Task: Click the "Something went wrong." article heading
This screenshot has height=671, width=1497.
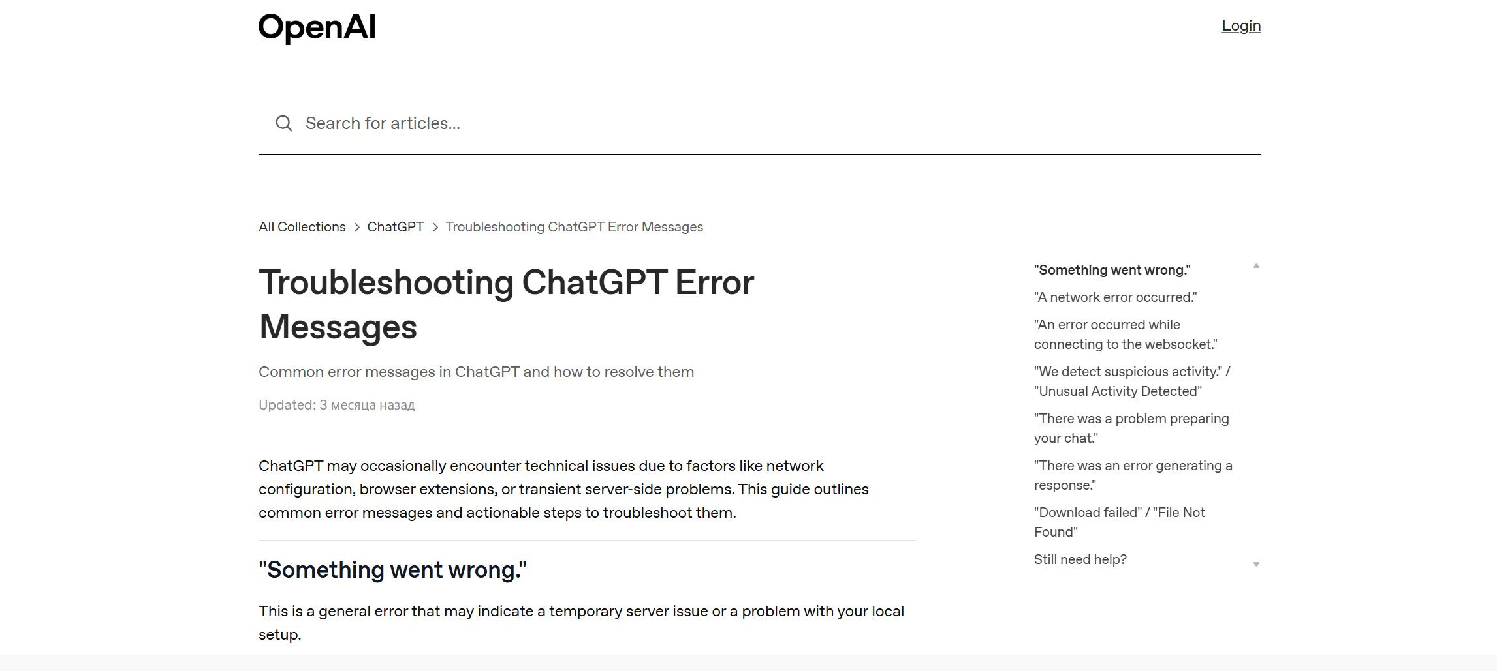Action: click(x=392, y=570)
